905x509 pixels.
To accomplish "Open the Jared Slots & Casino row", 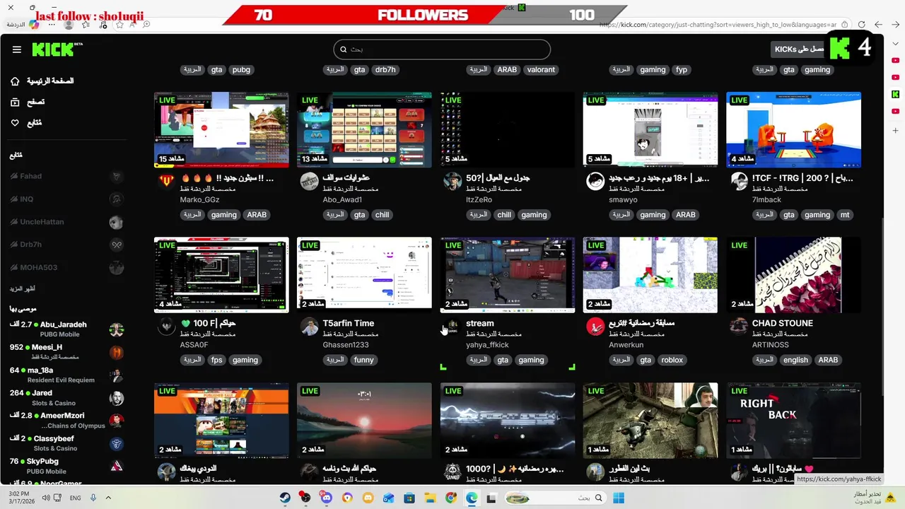I will (67, 397).
